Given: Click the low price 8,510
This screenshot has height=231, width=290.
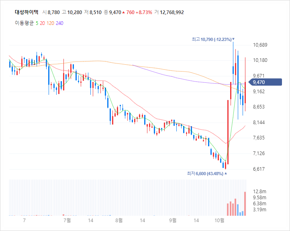Looking at the screenshot, I should point(96,12).
